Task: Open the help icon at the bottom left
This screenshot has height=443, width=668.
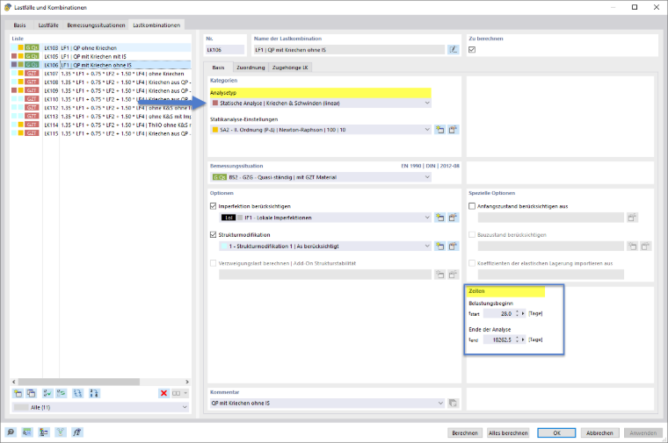Action: click(x=11, y=432)
